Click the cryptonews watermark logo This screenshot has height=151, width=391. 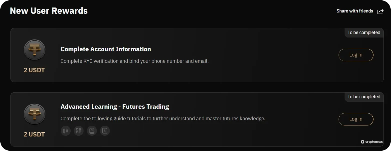point(372,141)
